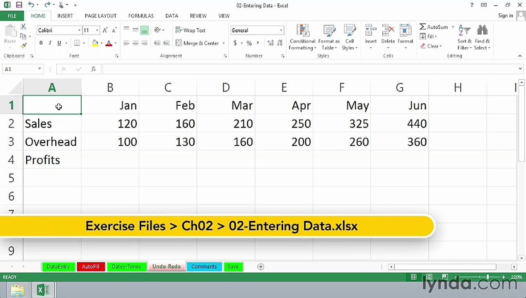Click the Redo arrow icon
Viewport: 526px width, 298px height.
[x=47, y=5]
